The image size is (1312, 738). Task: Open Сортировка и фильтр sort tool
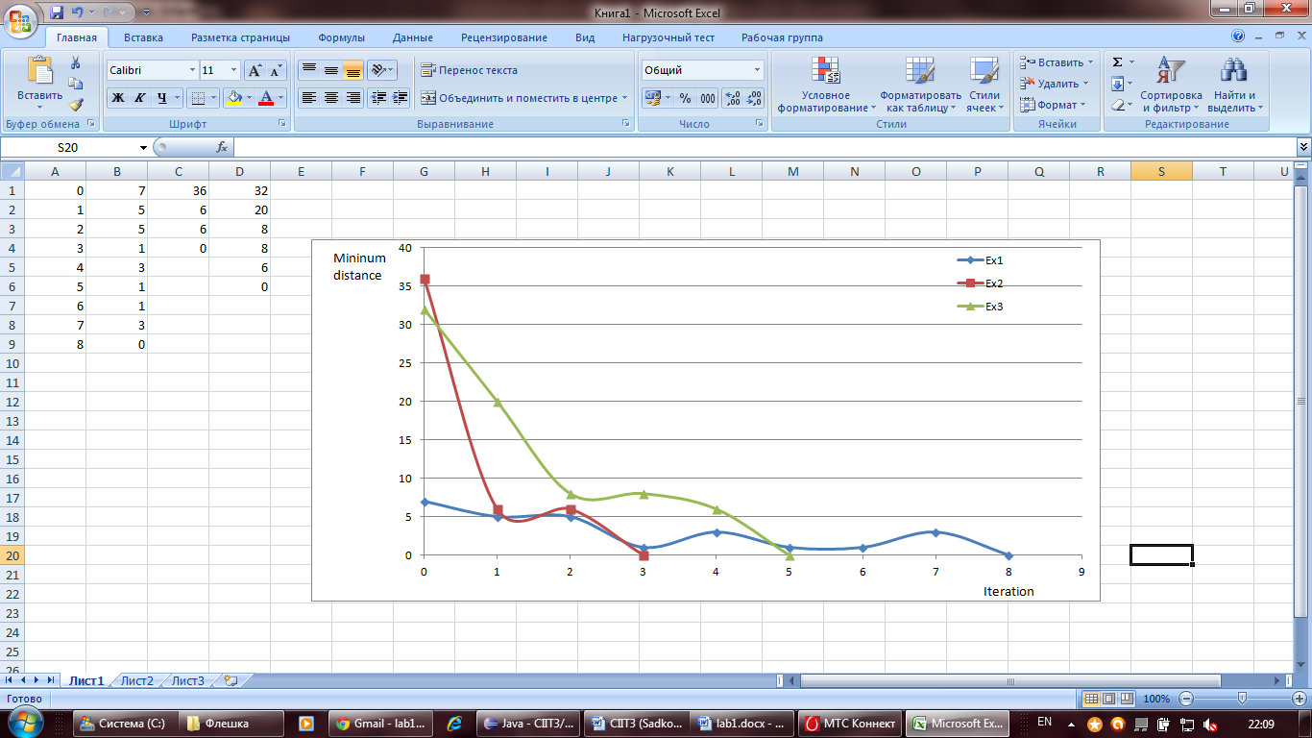[x=1171, y=85]
